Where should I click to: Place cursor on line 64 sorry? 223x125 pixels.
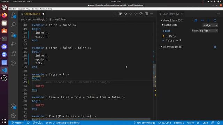click(x=39, y=86)
